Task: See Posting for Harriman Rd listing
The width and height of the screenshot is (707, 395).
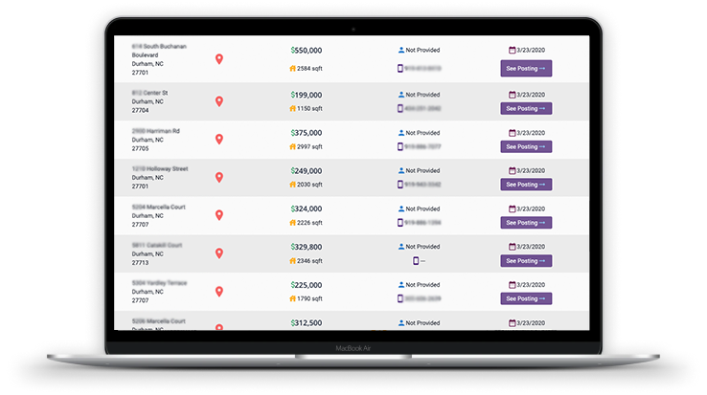Action: (x=526, y=147)
